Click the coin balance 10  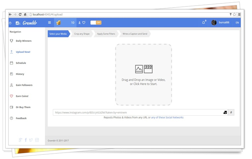(x=73, y=23)
